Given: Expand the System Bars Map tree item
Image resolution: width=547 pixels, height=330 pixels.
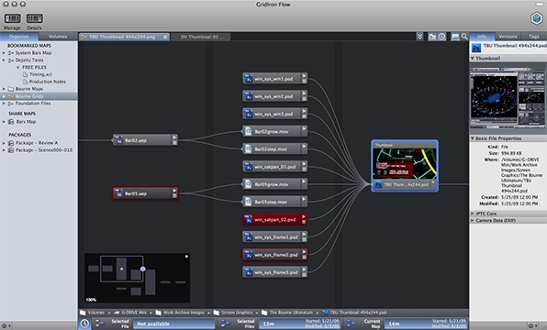Looking at the screenshot, I should 4,53.
